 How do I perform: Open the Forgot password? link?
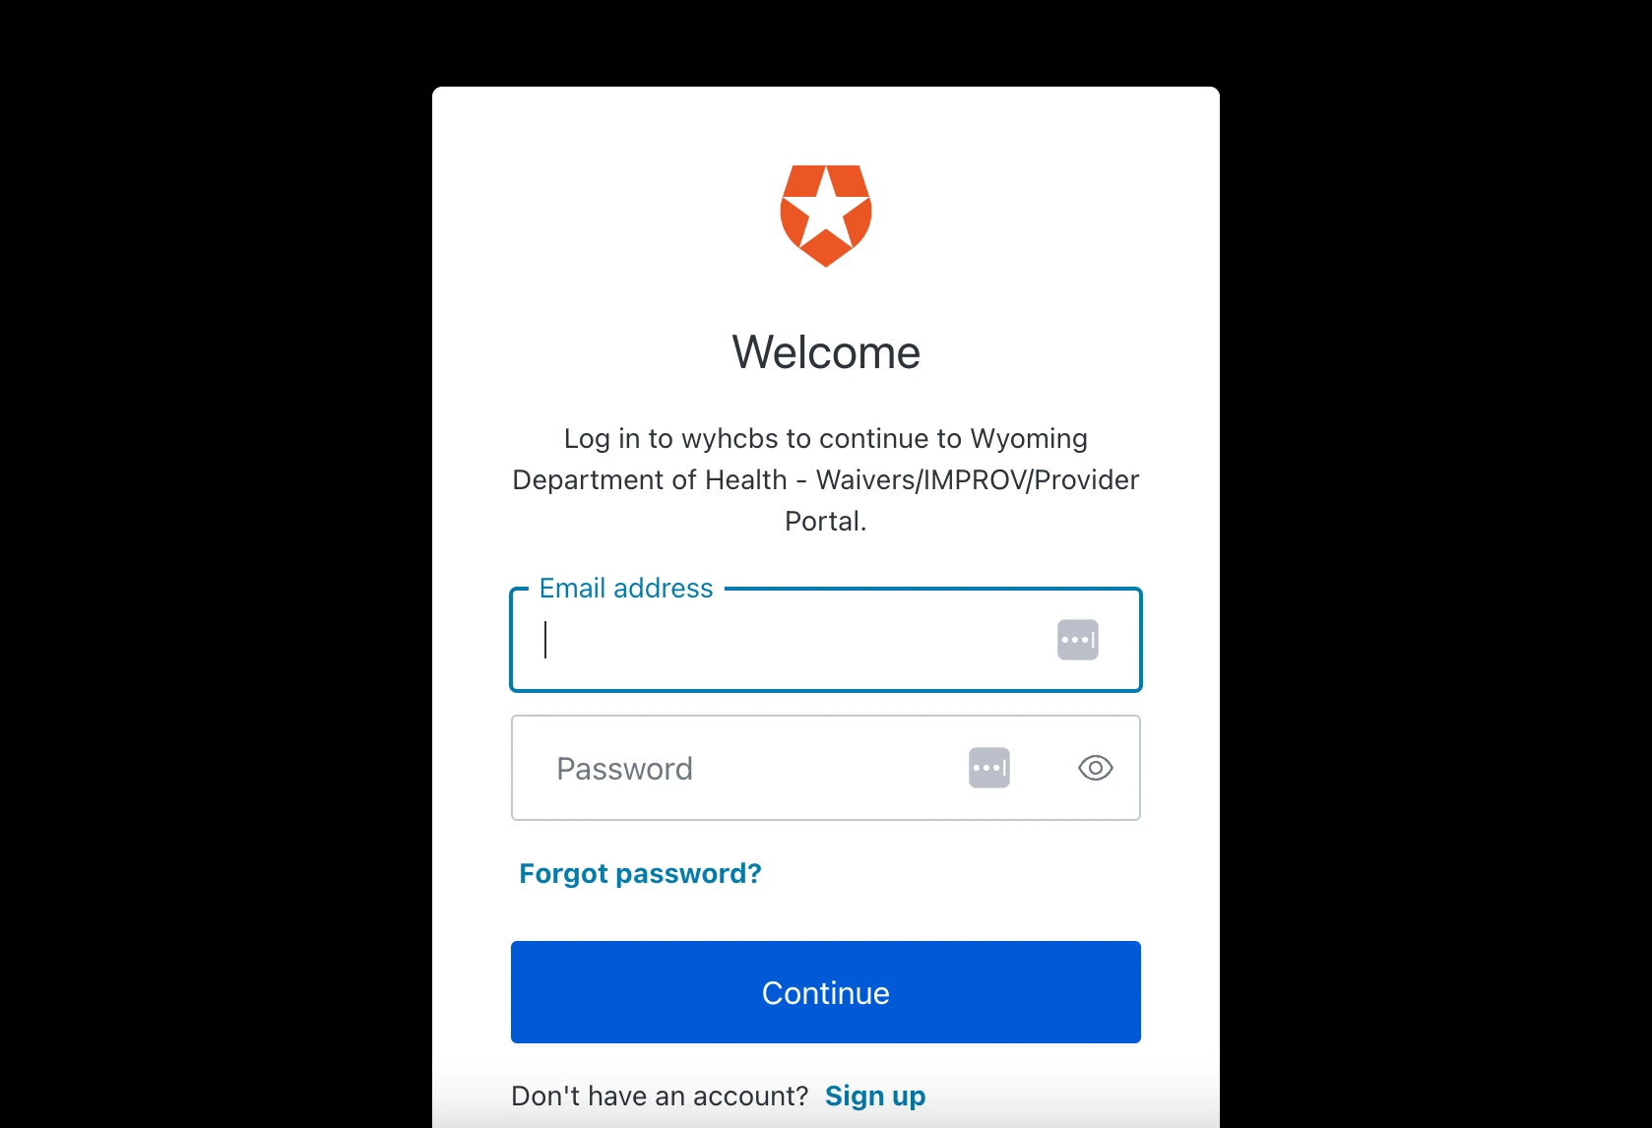coord(640,873)
